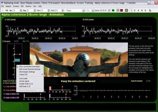The height and width of the screenshot is (112, 158).
Task: Switch to screen number 5 button
Action: 146,10
